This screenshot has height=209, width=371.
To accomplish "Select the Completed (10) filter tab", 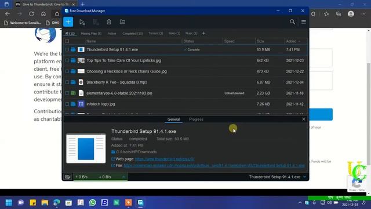I will [133, 34].
